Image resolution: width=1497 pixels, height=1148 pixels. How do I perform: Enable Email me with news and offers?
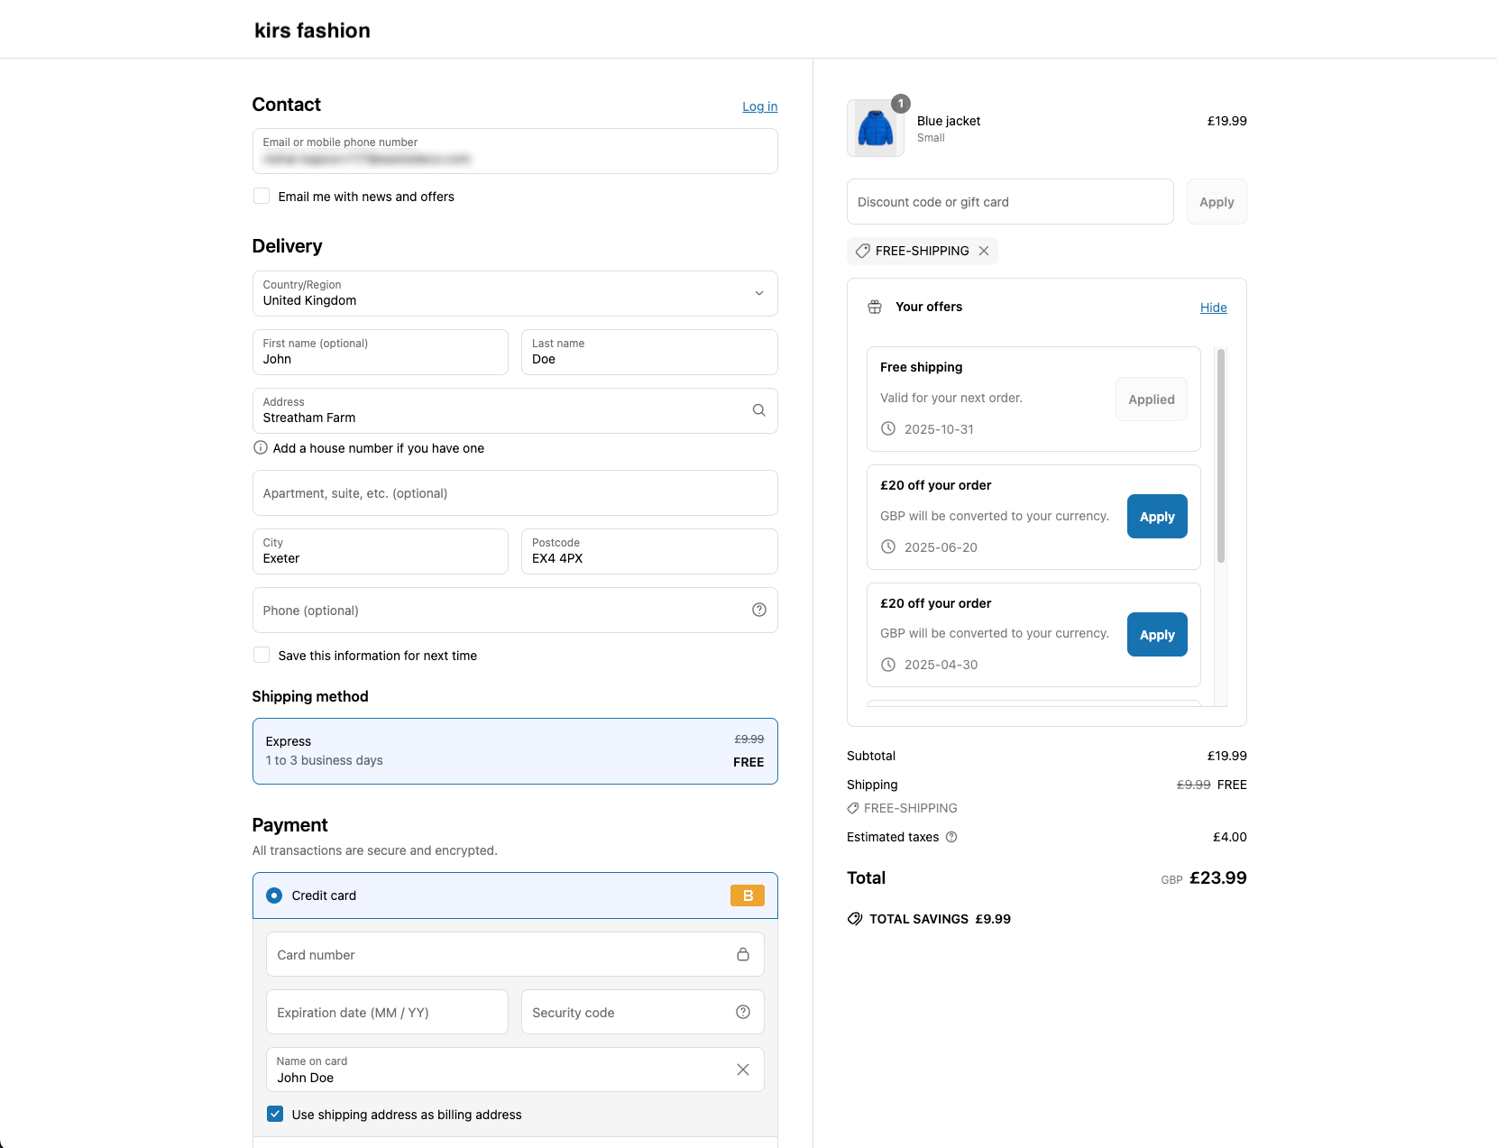(261, 196)
